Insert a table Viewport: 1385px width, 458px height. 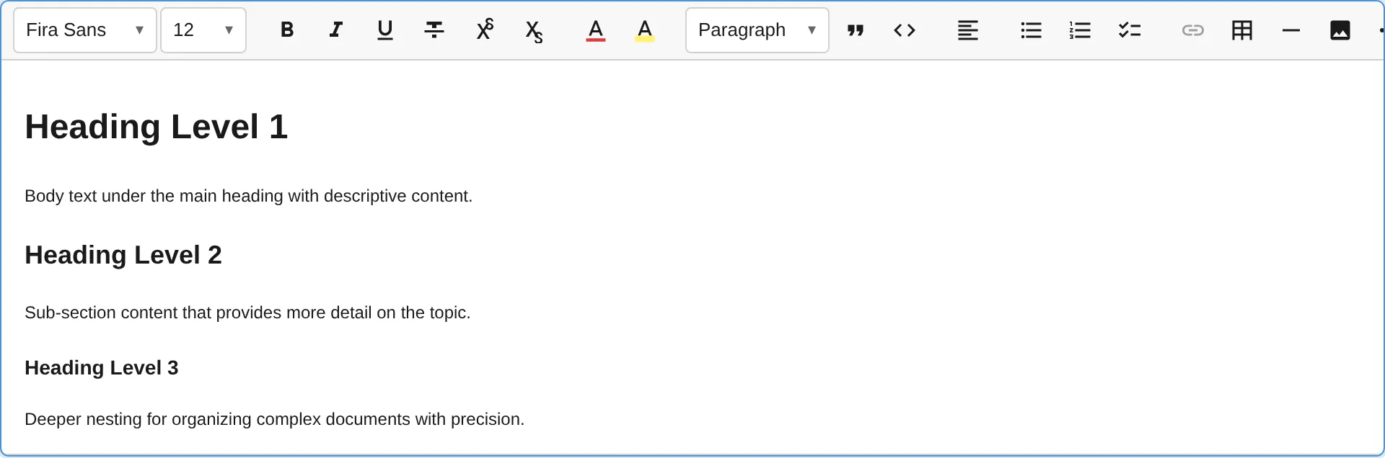pos(1241,30)
